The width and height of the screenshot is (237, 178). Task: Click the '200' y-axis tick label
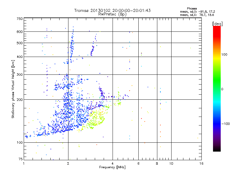[x=20, y=100]
